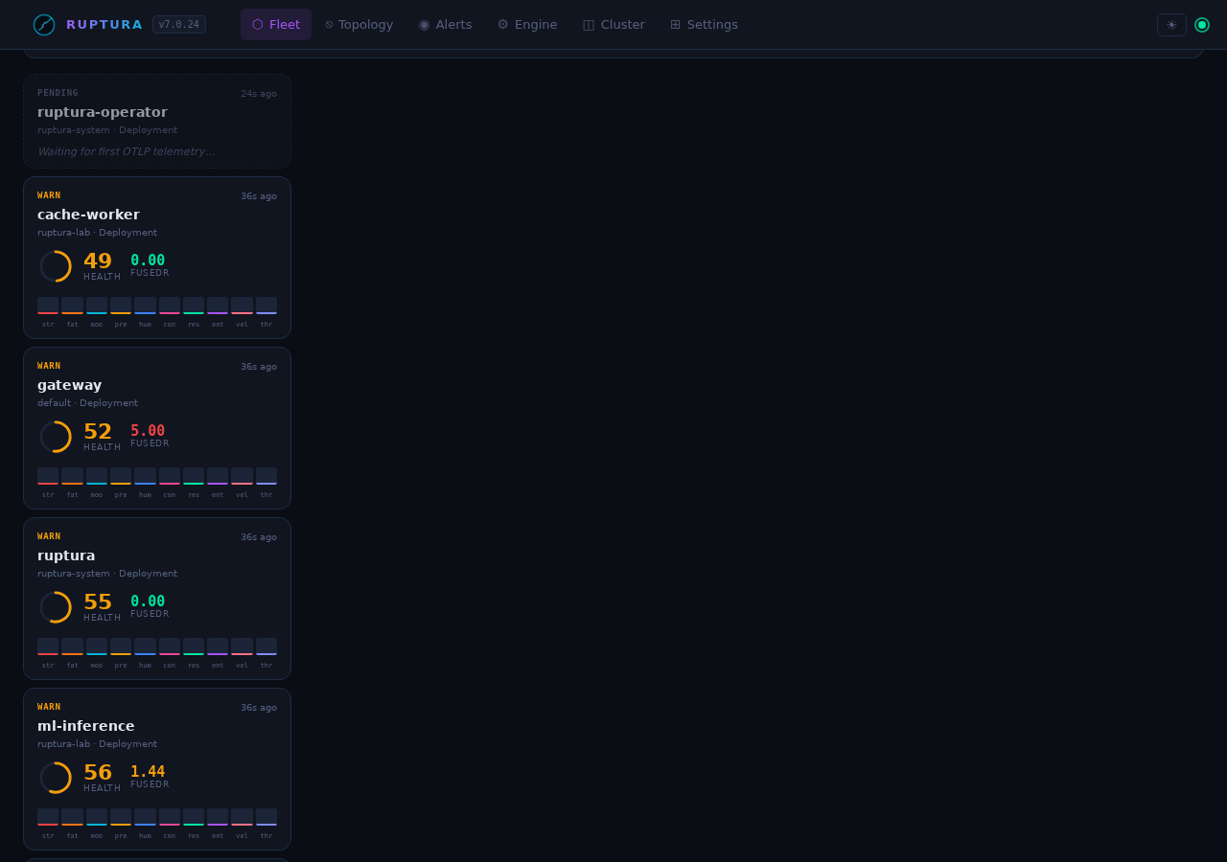This screenshot has height=862, width=1227.
Task: Go to the Engine tab
Action: click(x=527, y=25)
